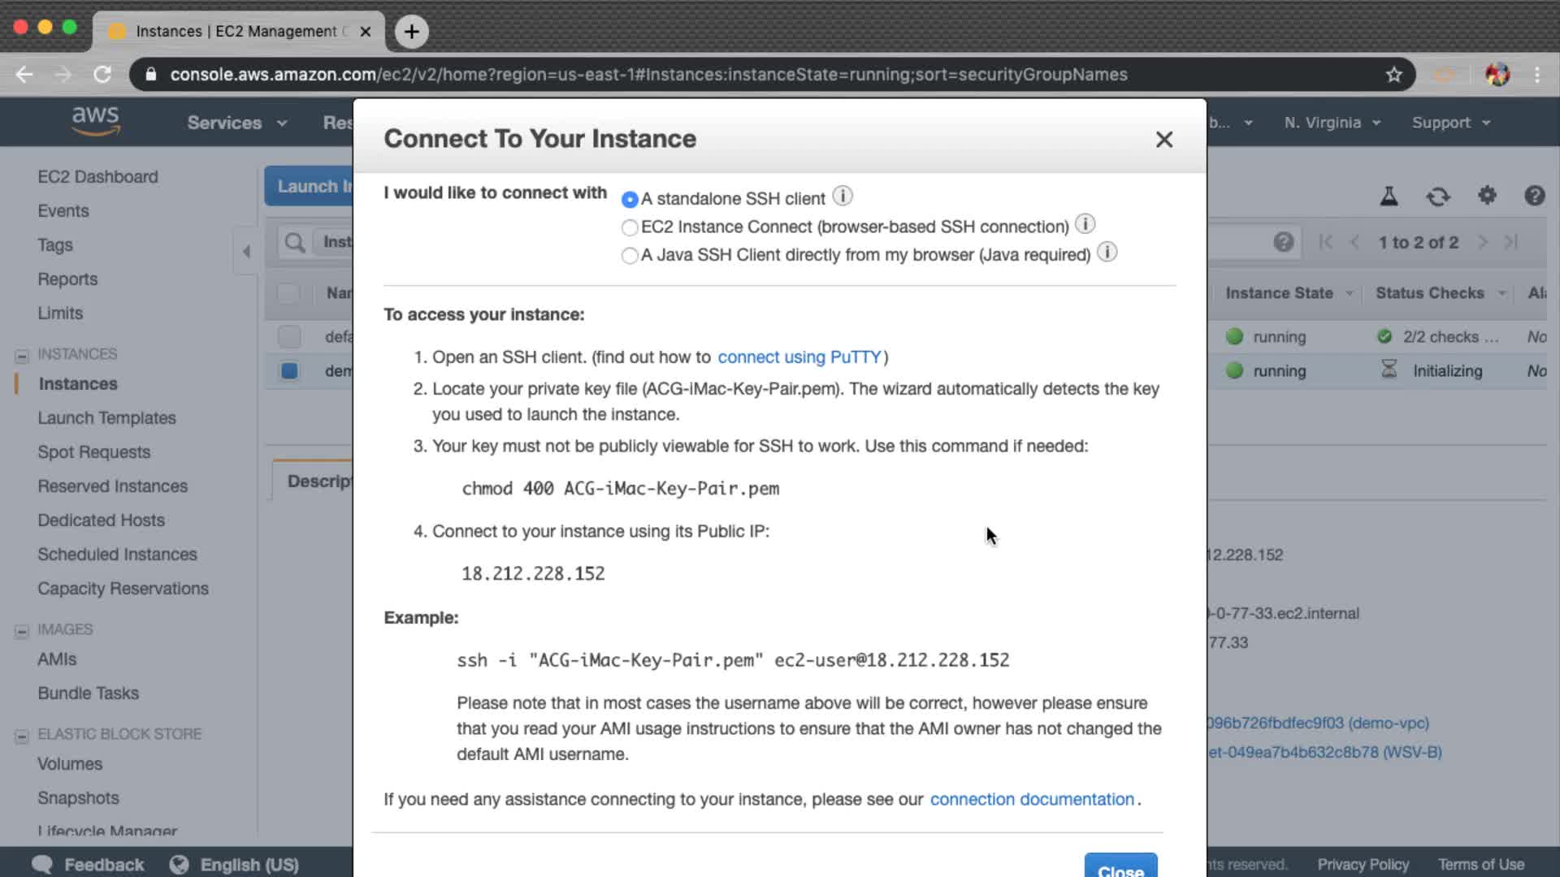Bookmark page with star icon
This screenshot has width=1560, height=877.
1394,75
